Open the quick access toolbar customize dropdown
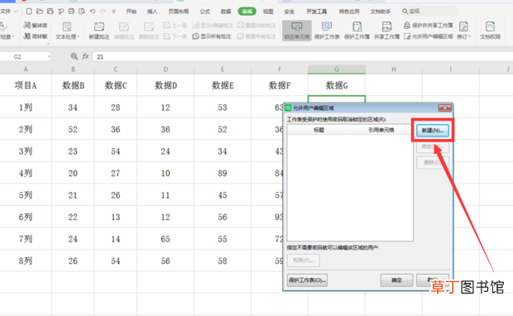The image size is (513, 316). (x=113, y=12)
